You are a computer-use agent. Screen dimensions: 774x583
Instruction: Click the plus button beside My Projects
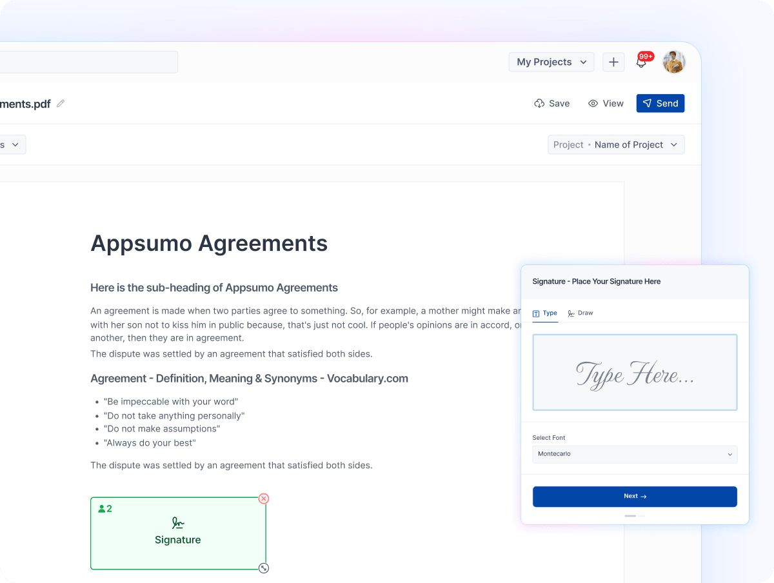point(613,62)
